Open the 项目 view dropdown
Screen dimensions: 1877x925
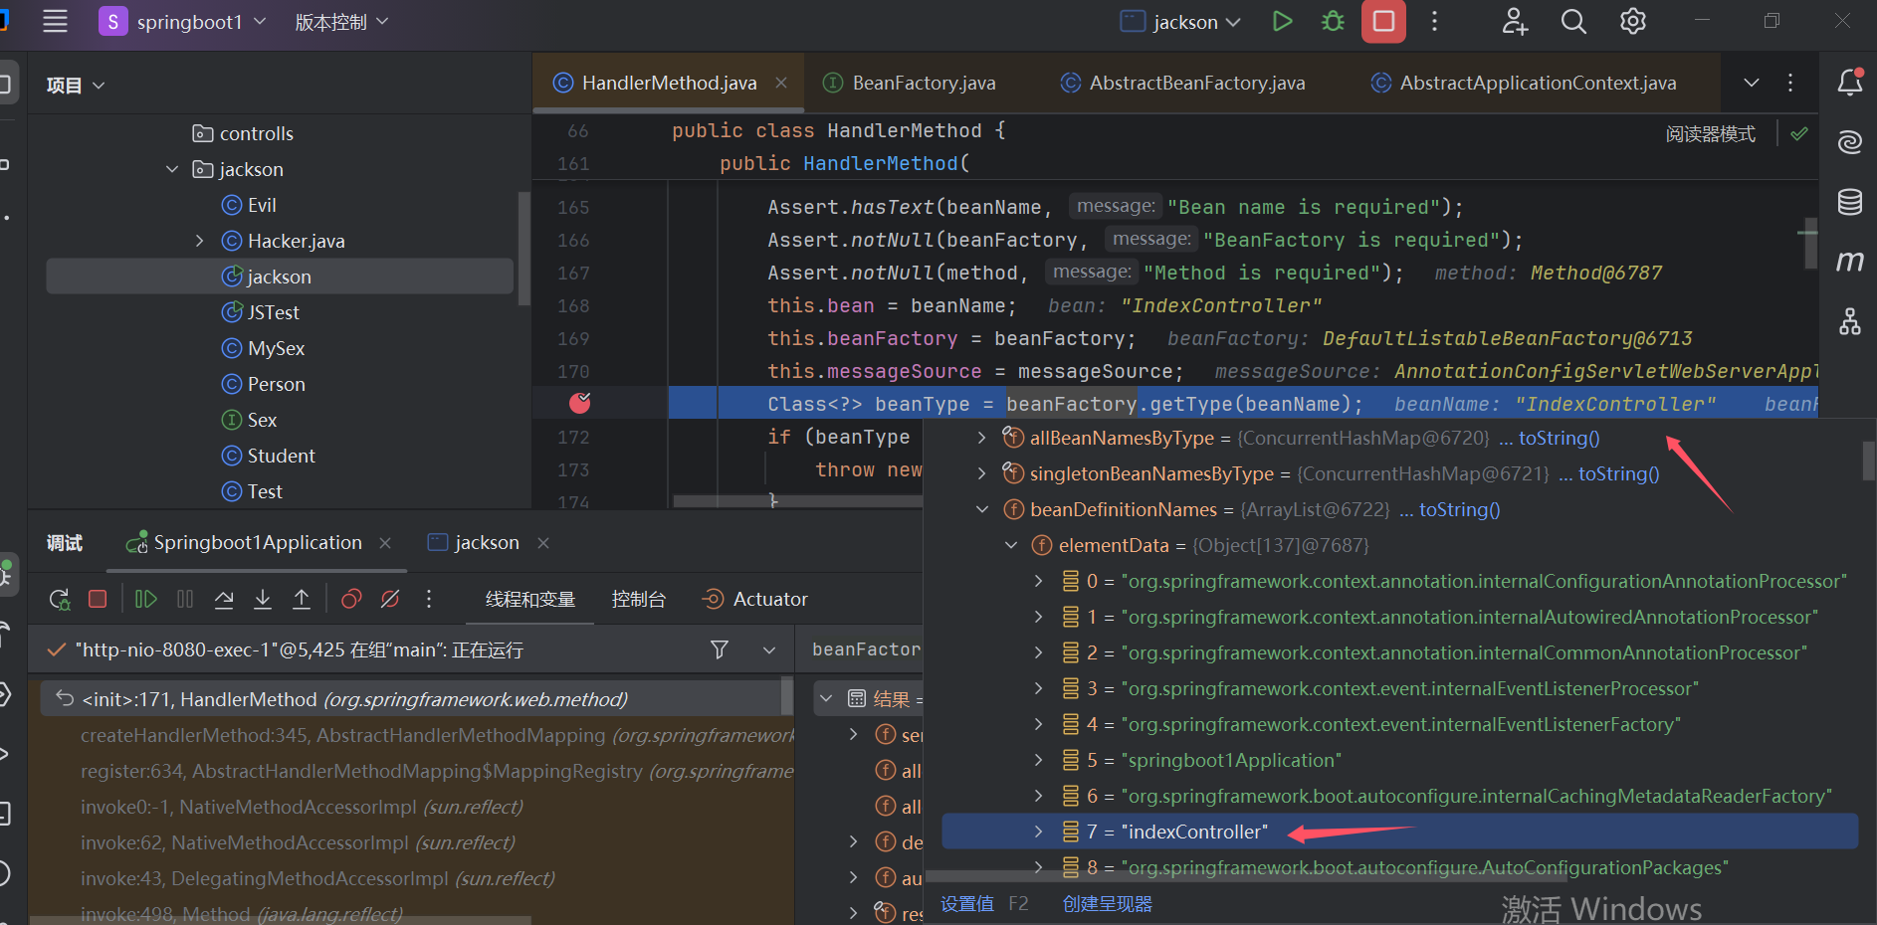coord(76,86)
